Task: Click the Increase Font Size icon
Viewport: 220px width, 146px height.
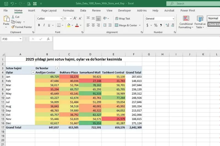Action: 75,18
